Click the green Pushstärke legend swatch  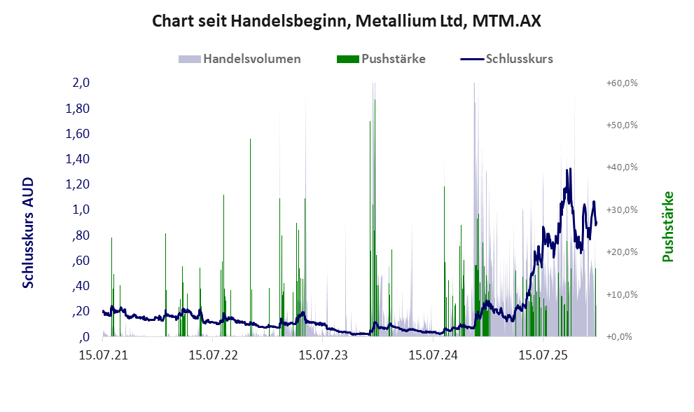click(x=347, y=59)
